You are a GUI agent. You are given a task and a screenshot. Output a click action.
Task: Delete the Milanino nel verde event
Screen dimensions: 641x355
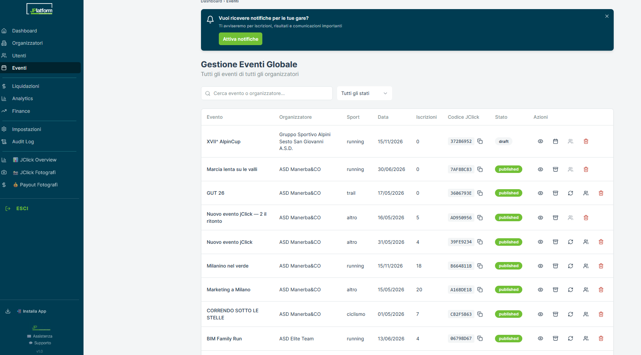pos(601,266)
